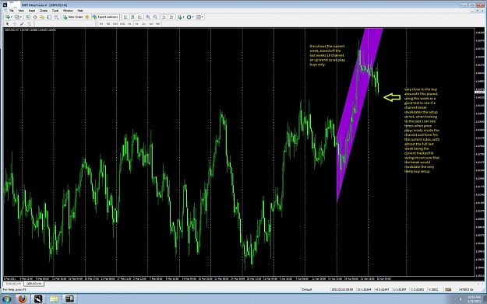Open the Help menu
Screen dimensions: 487x304
pyautogui.click(x=80, y=11)
